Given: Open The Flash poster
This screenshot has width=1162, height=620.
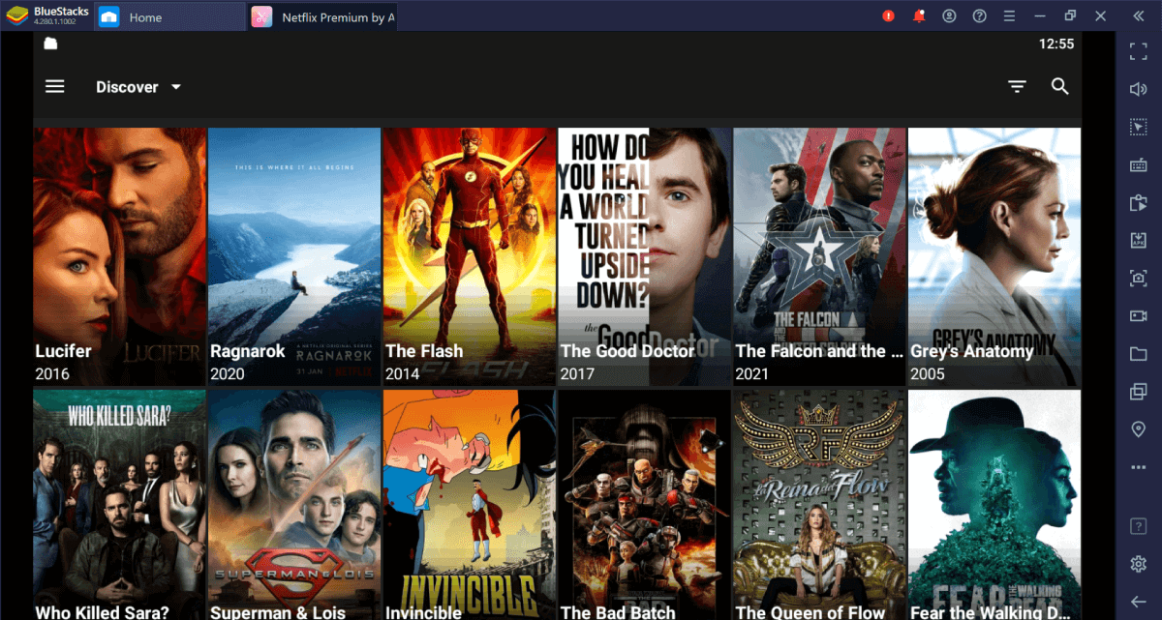Looking at the screenshot, I should tap(469, 257).
